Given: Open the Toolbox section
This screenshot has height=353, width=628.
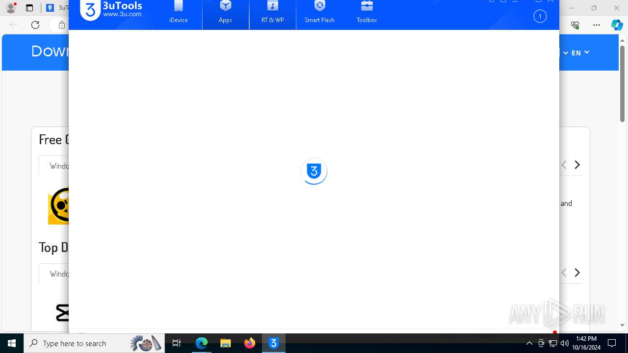Looking at the screenshot, I should (x=366, y=13).
